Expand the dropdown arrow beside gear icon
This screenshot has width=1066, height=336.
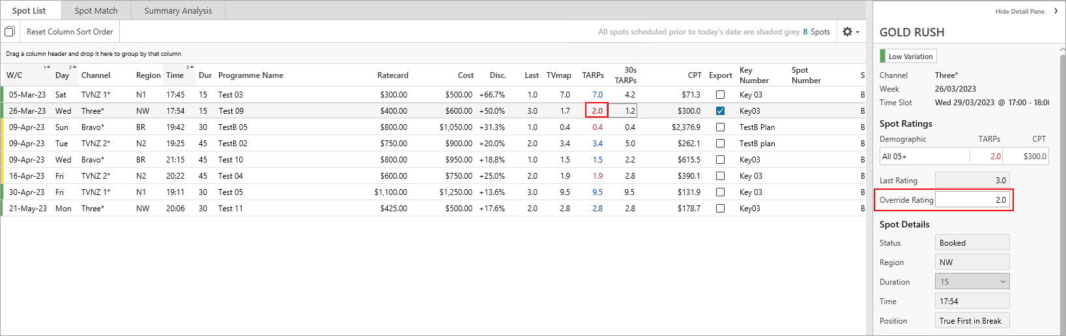point(857,32)
